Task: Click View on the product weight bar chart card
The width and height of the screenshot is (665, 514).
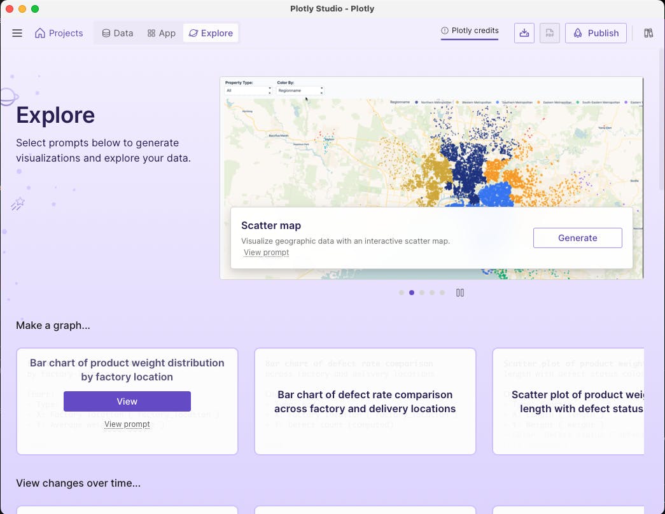Action: [x=127, y=401]
